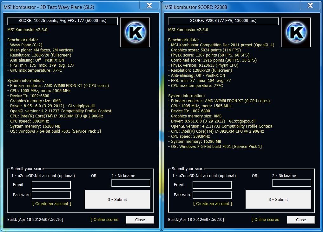Click the 'CPU: Intel(R) Core(TM) i7-3920XM' line in the Wavy Plane window
This screenshot has height=232, width=323.
pyautogui.click(x=56, y=116)
